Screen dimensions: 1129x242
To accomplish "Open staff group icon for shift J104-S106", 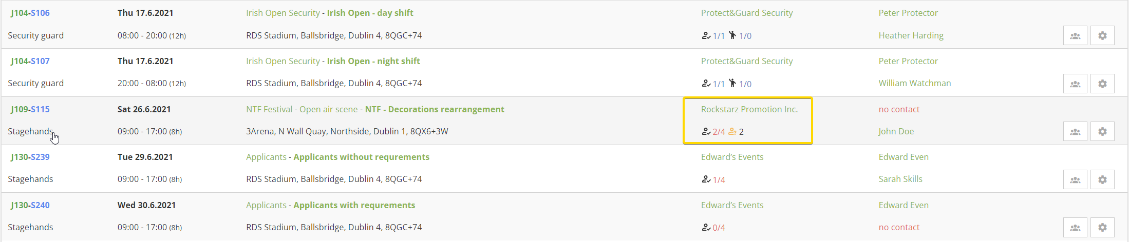I will 1075,36.
